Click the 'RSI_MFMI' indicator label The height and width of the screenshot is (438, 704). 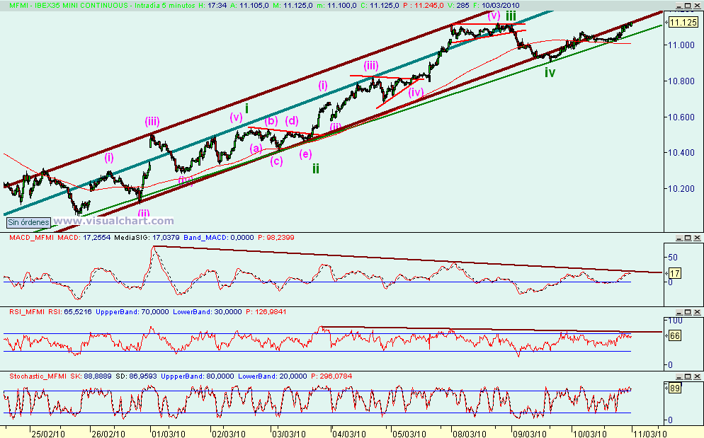point(27,312)
